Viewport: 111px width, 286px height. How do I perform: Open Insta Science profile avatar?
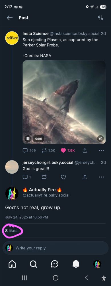point(12,38)
